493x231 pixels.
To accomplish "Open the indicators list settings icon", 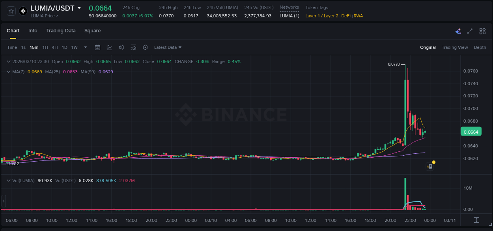I will pos(133,47).
